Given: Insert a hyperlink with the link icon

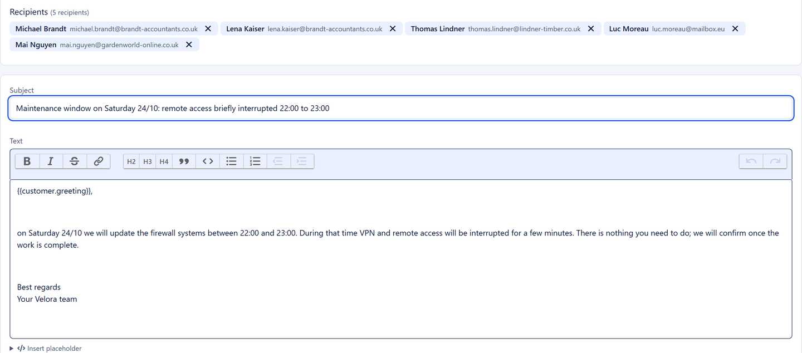Looking at the screenshot, I should click(x=99, y=161).
